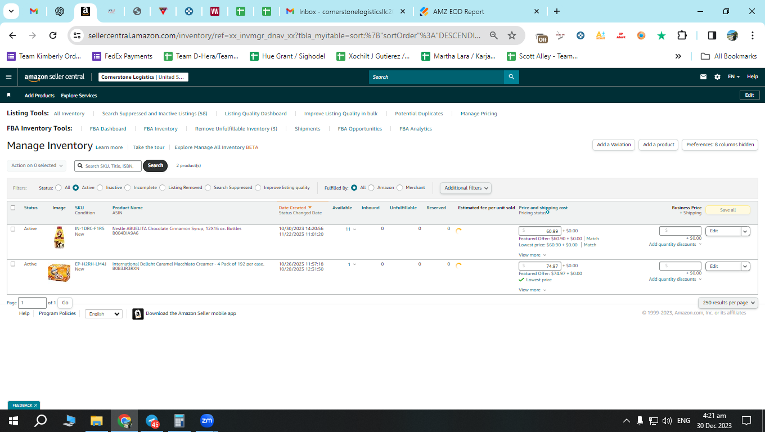Open File Explorer from the taskbar
Image resolution: width=765 pixels, height=432 pixels.
[97, 421]
